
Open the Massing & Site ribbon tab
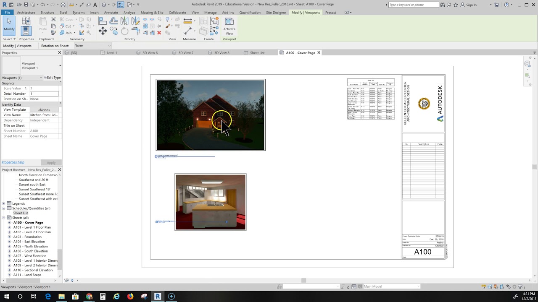tap(152, 13)
